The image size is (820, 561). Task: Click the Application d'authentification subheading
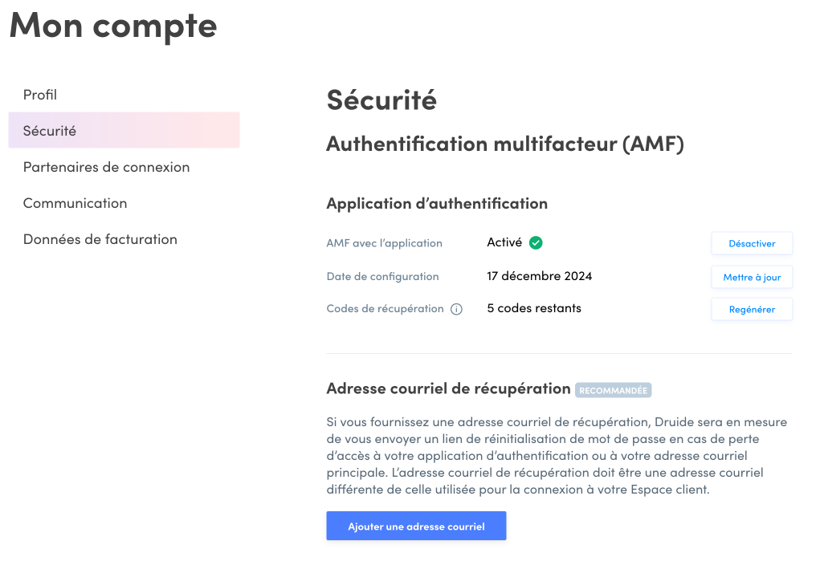pos(437,204)
